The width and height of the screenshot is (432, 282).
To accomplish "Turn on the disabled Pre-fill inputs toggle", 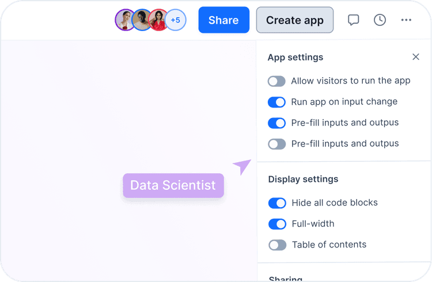I will (x=276, y=144).
